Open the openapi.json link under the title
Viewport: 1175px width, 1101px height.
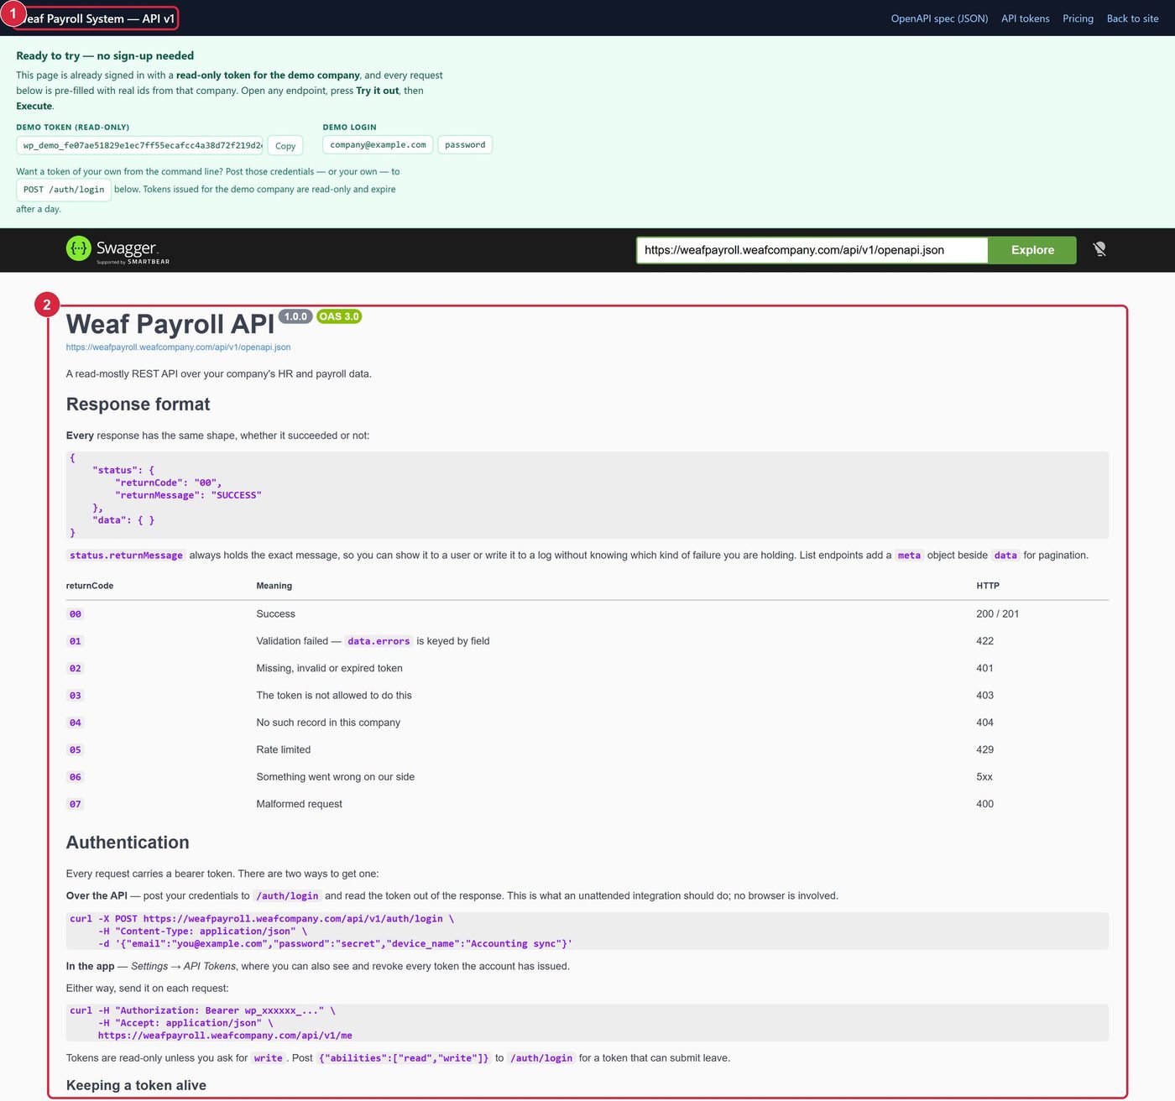178,347
